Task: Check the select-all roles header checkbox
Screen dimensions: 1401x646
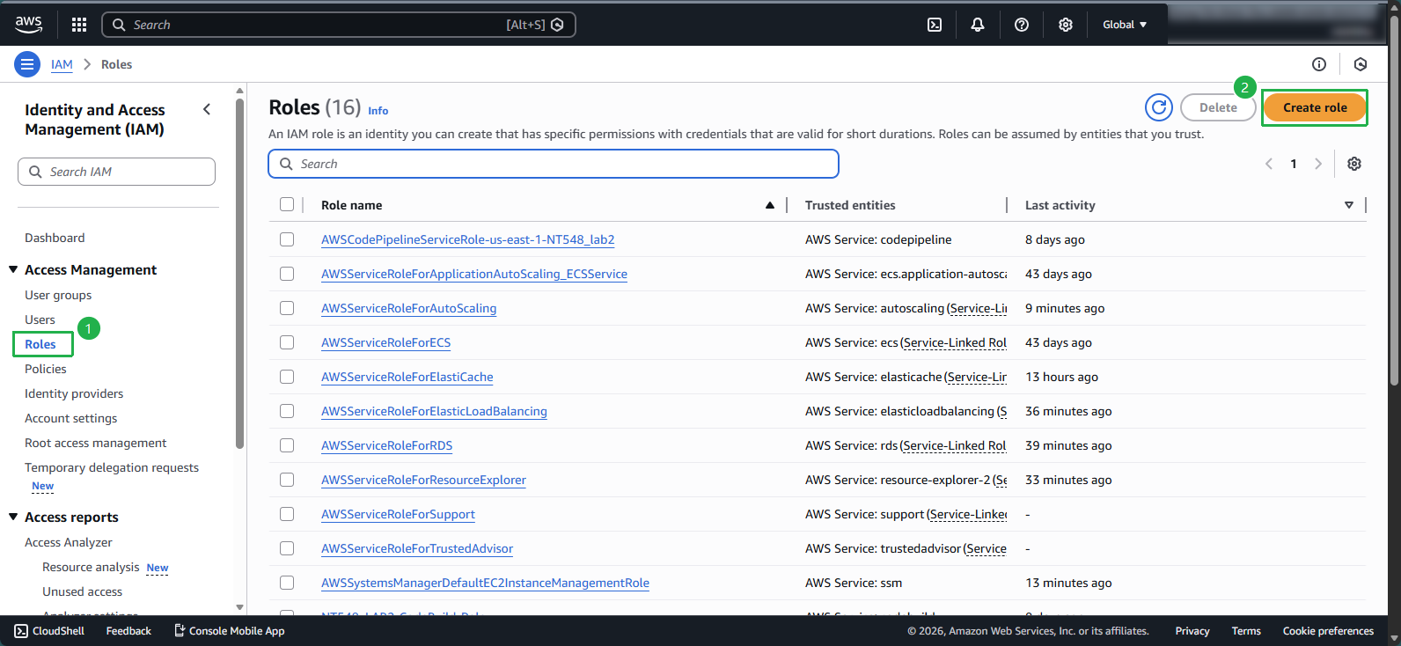Action: tap(287, 205)
